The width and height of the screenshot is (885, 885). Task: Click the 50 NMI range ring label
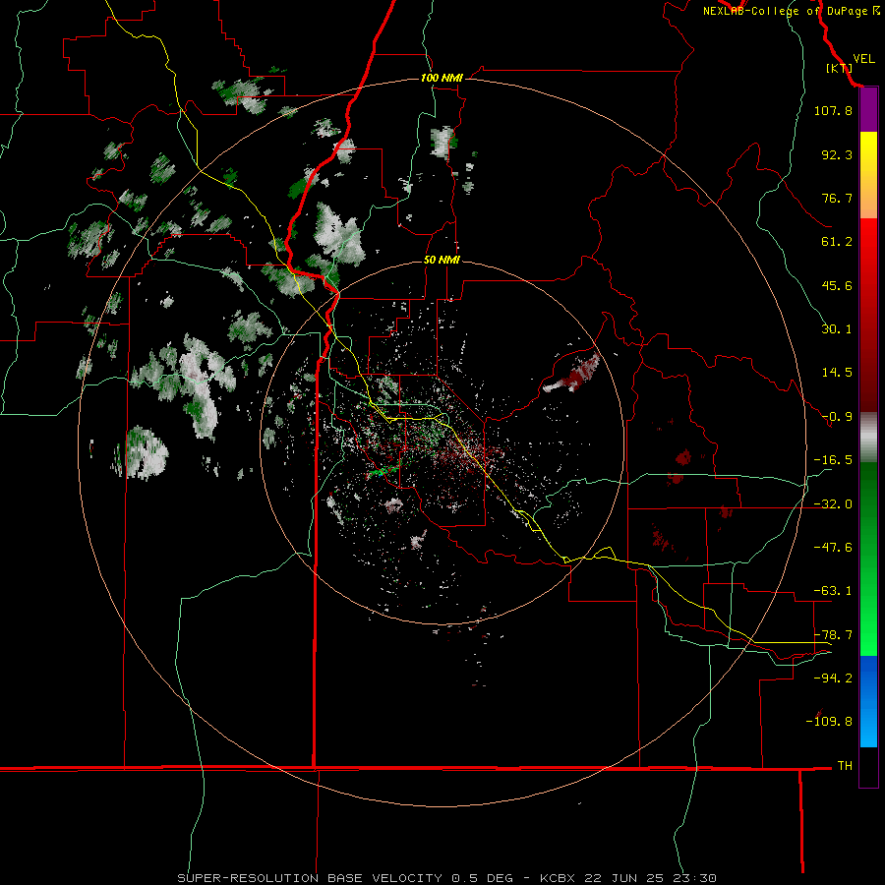[442, 260]
